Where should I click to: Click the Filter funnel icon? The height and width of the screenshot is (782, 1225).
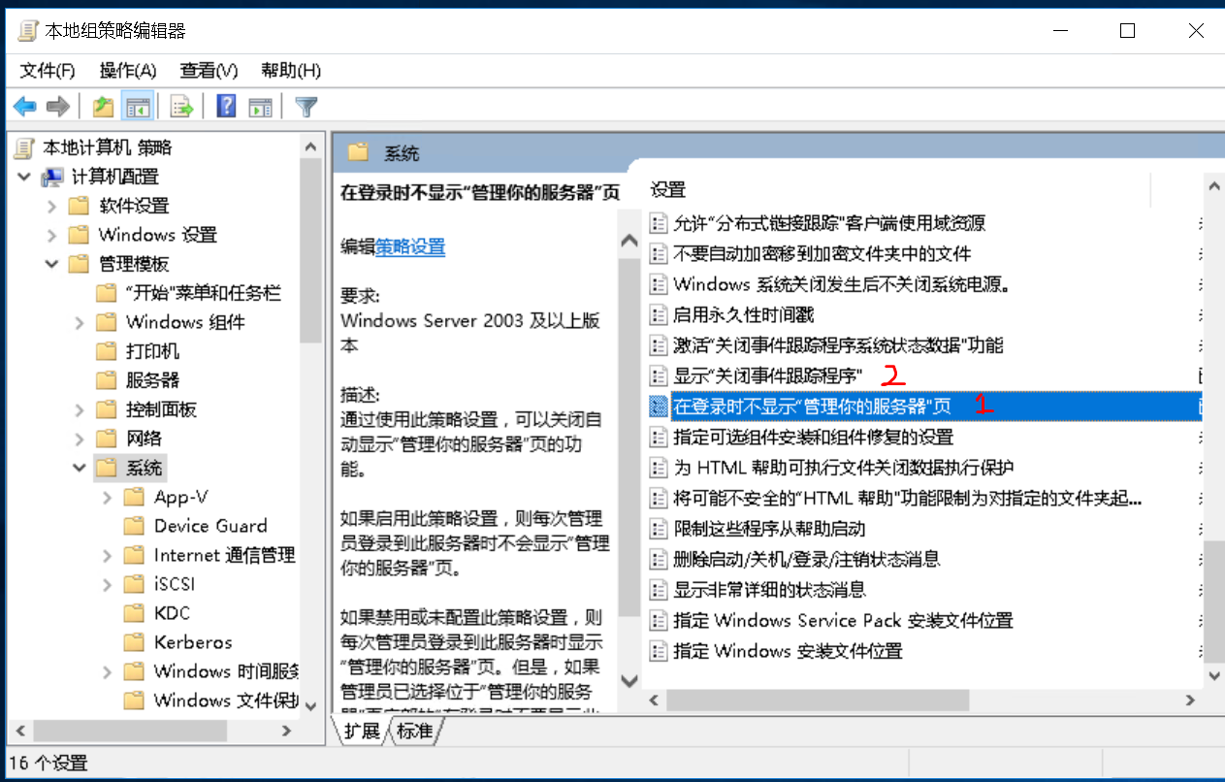[306, 107]
